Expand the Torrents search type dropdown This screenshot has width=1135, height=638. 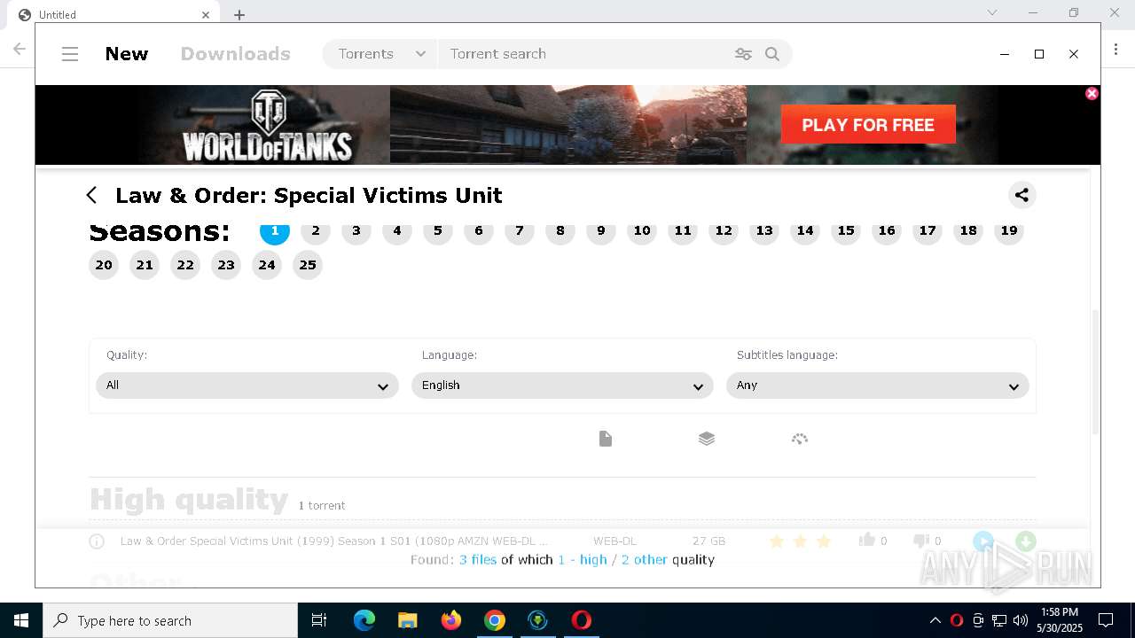click(x=381, y=54)
